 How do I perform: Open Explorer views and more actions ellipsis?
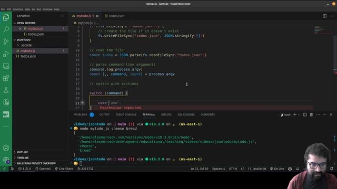coord(62,16)
